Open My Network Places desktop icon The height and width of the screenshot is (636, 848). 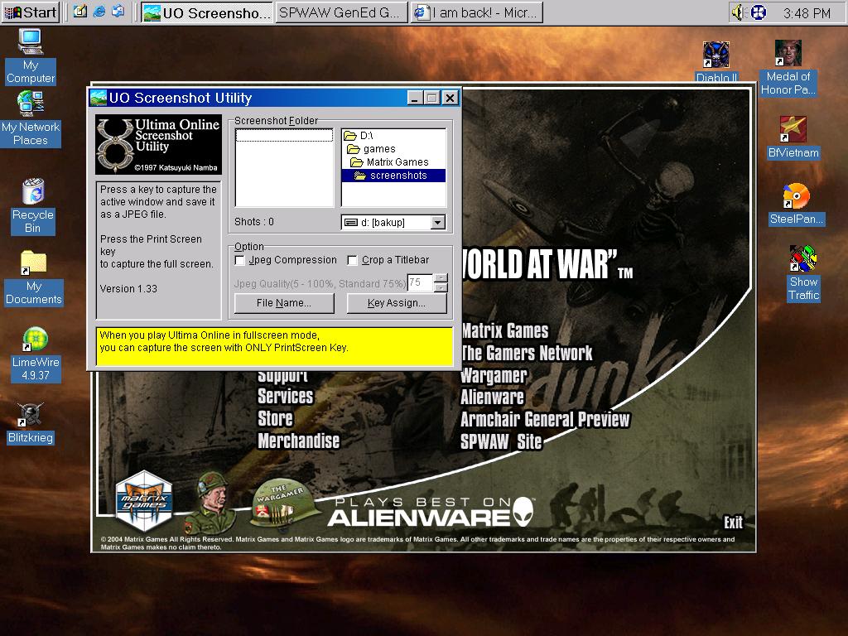(x=31, y=118)
